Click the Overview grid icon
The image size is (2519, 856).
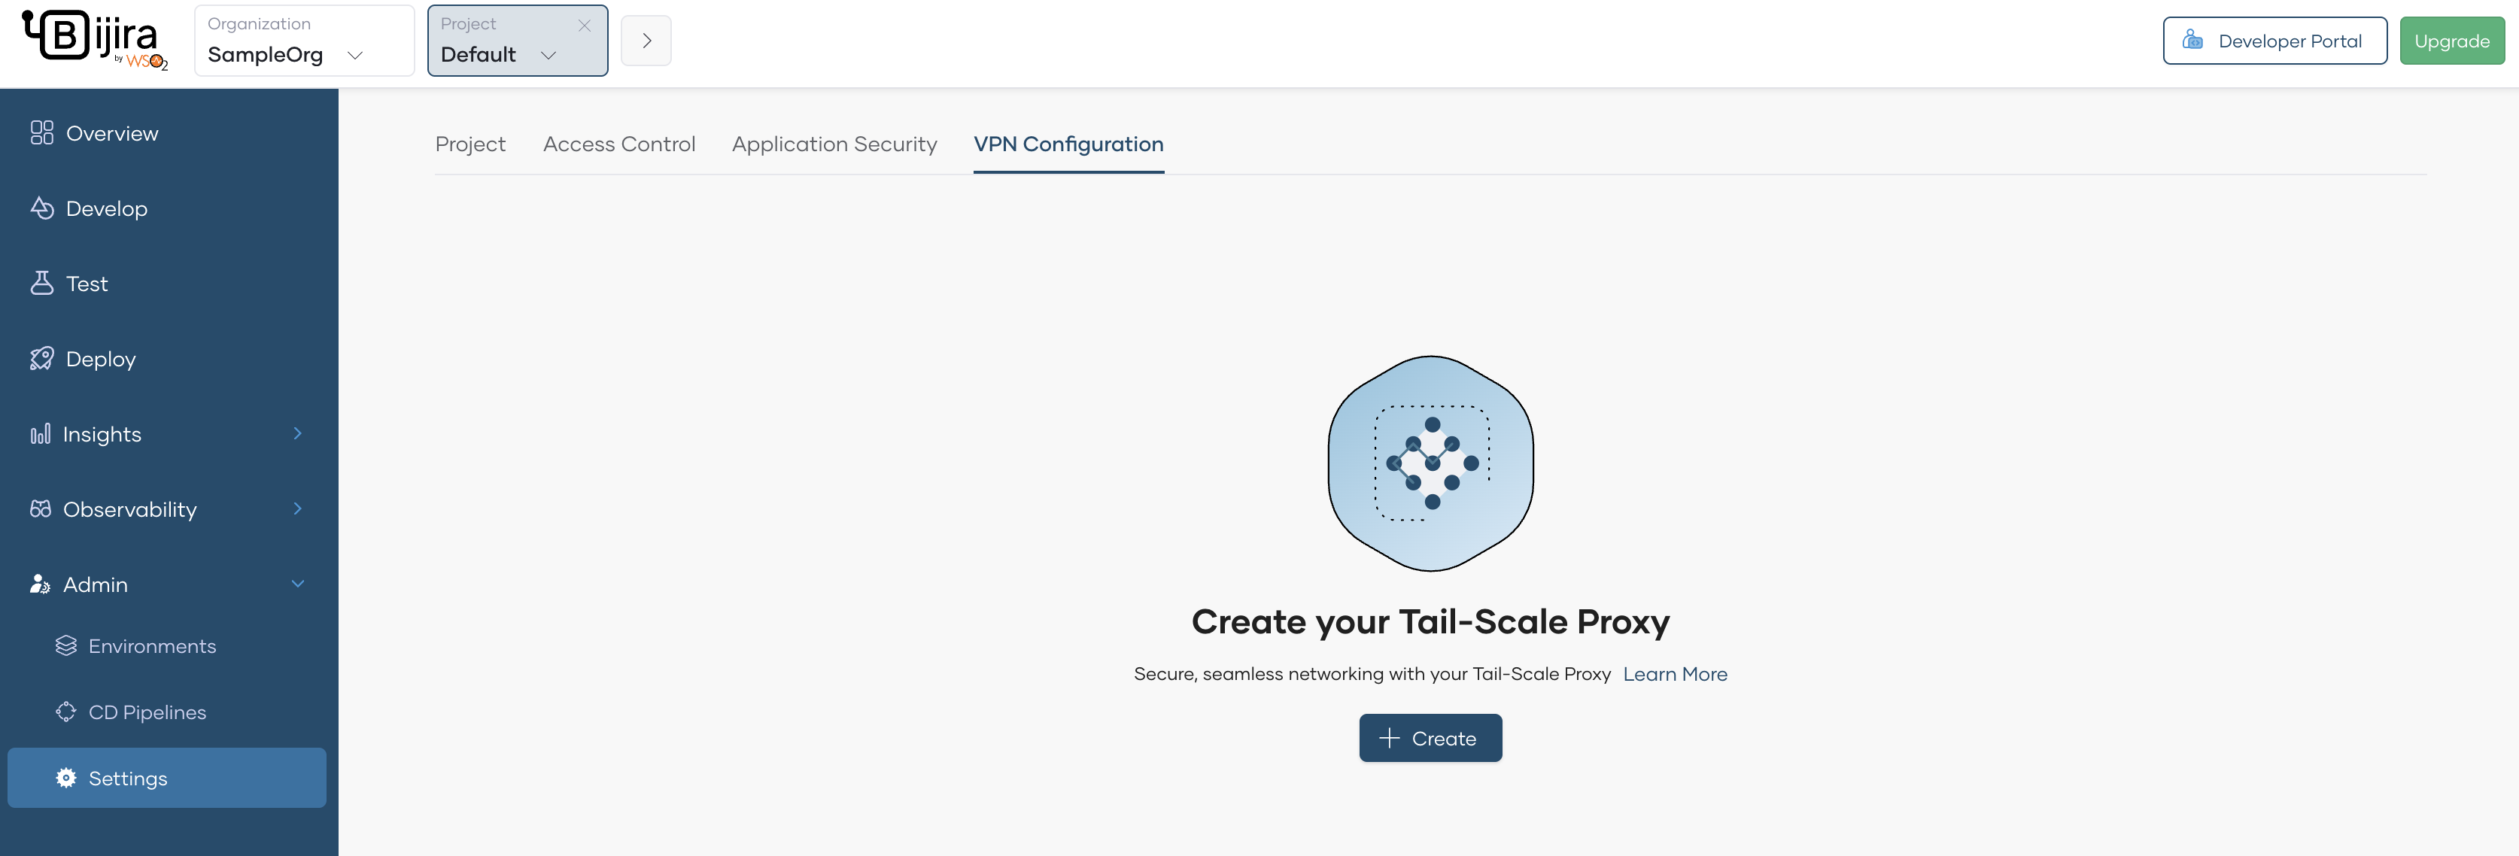pyautogui.click(x=41, y=133)
